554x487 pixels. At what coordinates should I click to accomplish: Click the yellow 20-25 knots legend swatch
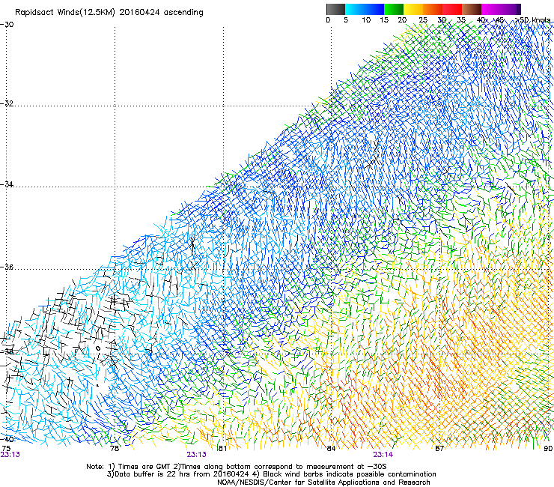(413, 9)
